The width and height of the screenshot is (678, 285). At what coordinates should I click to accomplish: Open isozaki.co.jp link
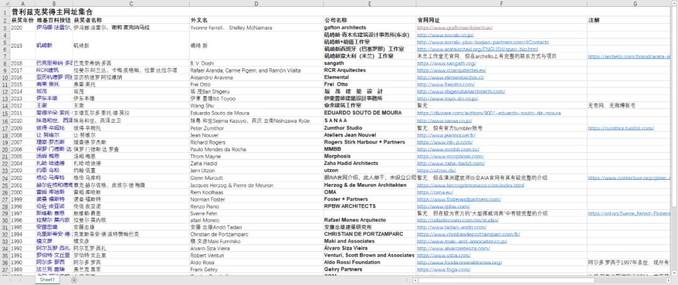coord(445,35)
